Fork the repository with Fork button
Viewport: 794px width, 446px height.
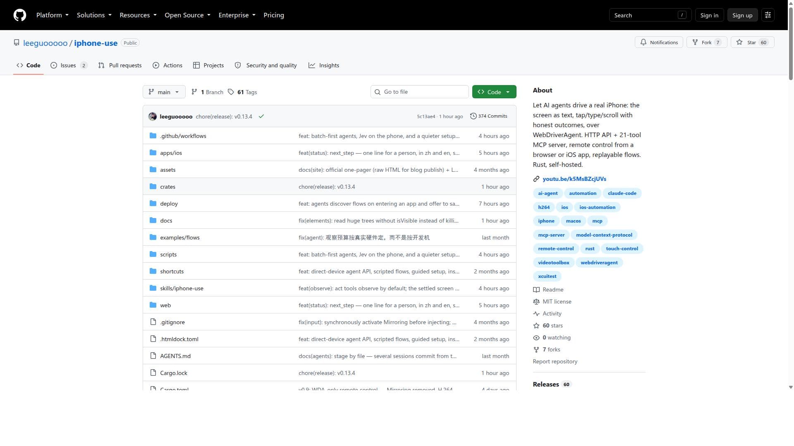[707, 43]
